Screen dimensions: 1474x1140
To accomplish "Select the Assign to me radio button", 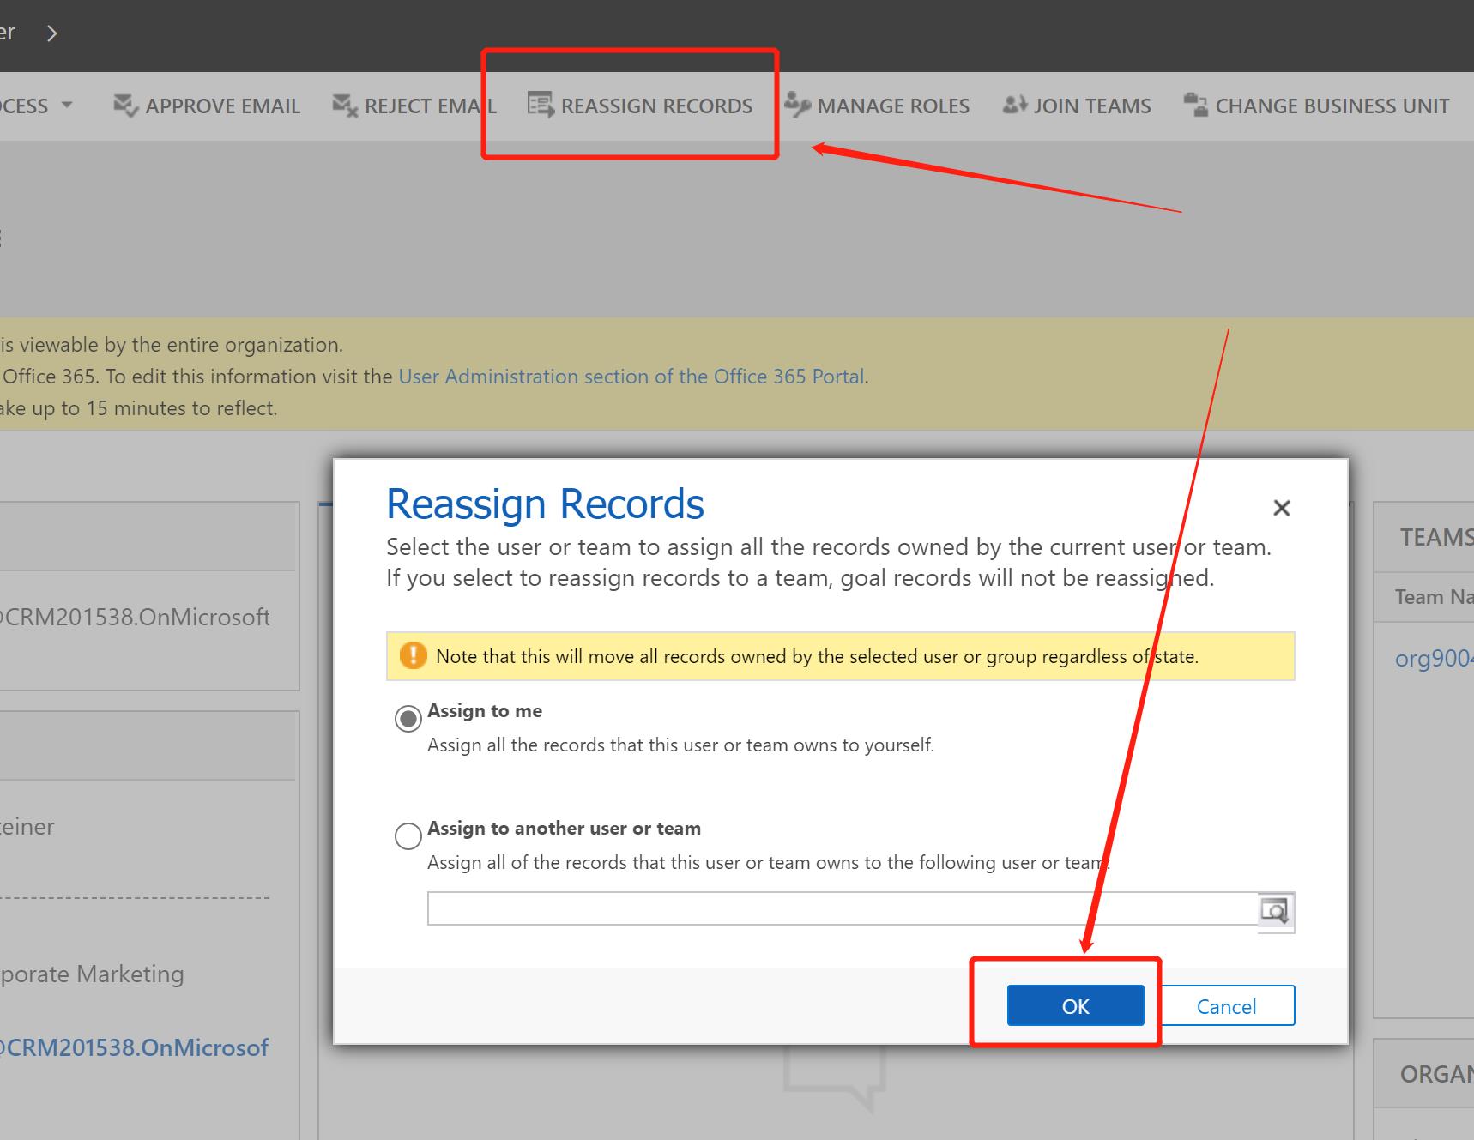I will (408, 718).
